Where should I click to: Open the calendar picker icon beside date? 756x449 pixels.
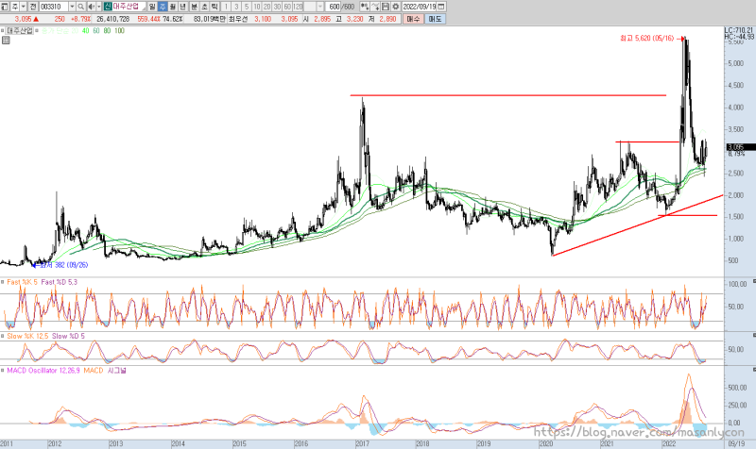click(x=441, y=7)
